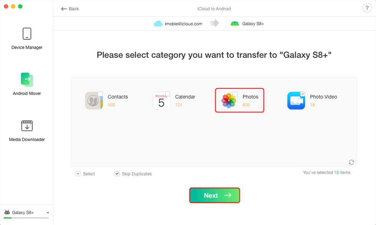The image size is (376, 225).
Task: Expand the Galaxy S8+ device dropdown
Action: point(48,212)
